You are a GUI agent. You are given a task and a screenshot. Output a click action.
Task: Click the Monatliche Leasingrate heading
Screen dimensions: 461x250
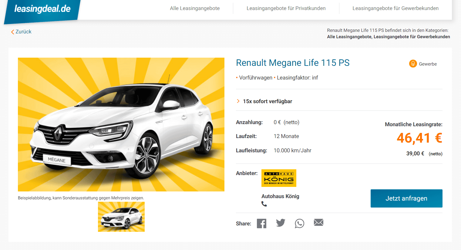tap(414, 124)
